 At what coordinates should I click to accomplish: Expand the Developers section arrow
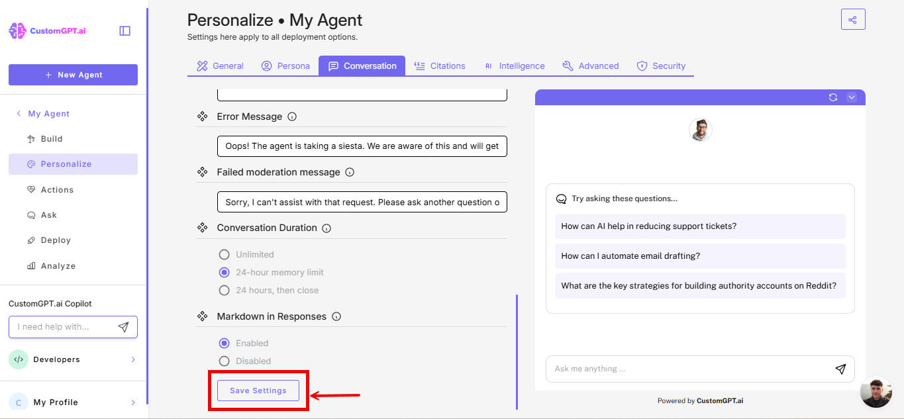(x=133, y=359)
